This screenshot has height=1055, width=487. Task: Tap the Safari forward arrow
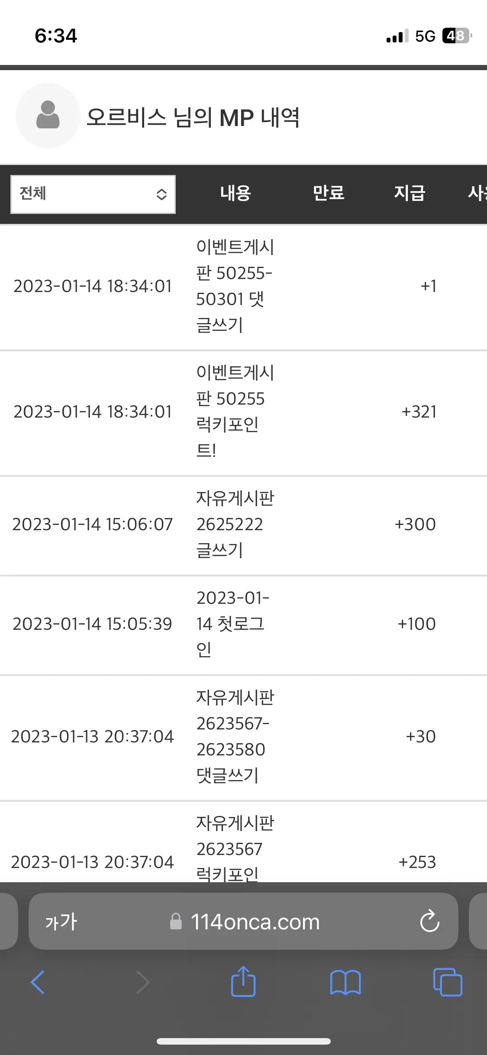142,982
